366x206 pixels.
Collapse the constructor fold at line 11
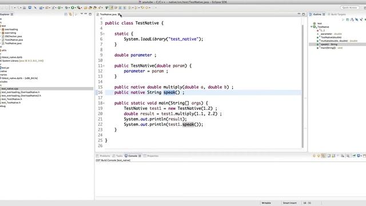tap(104, 66)
